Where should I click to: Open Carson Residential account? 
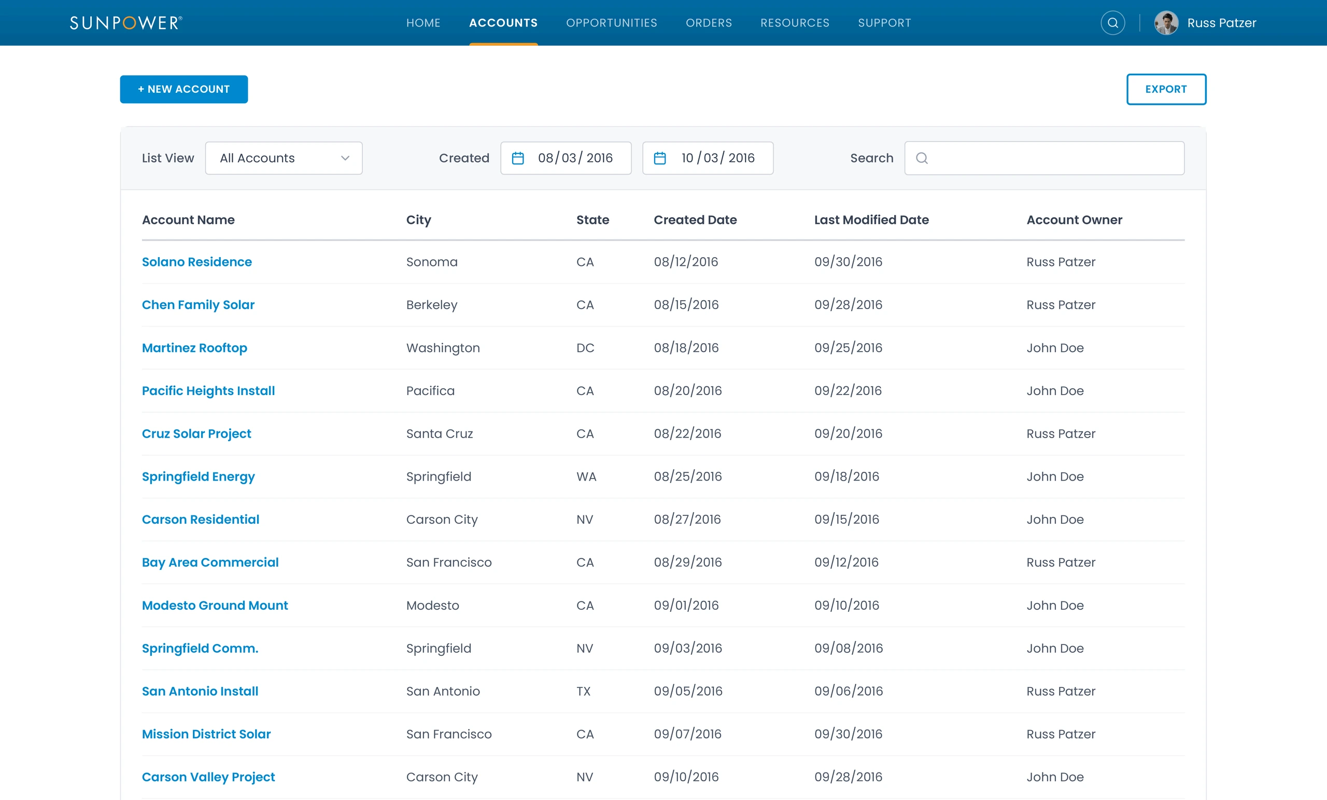(200, 520)
